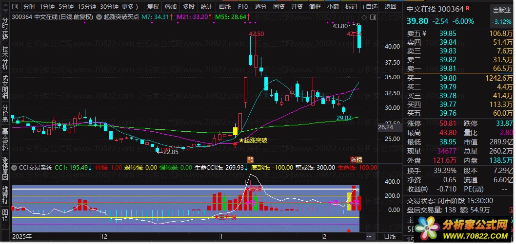Click the red diamond marker on the time axis
Image resolution: width=516 pixels, height=244 pixels.
tap(350, 231)
